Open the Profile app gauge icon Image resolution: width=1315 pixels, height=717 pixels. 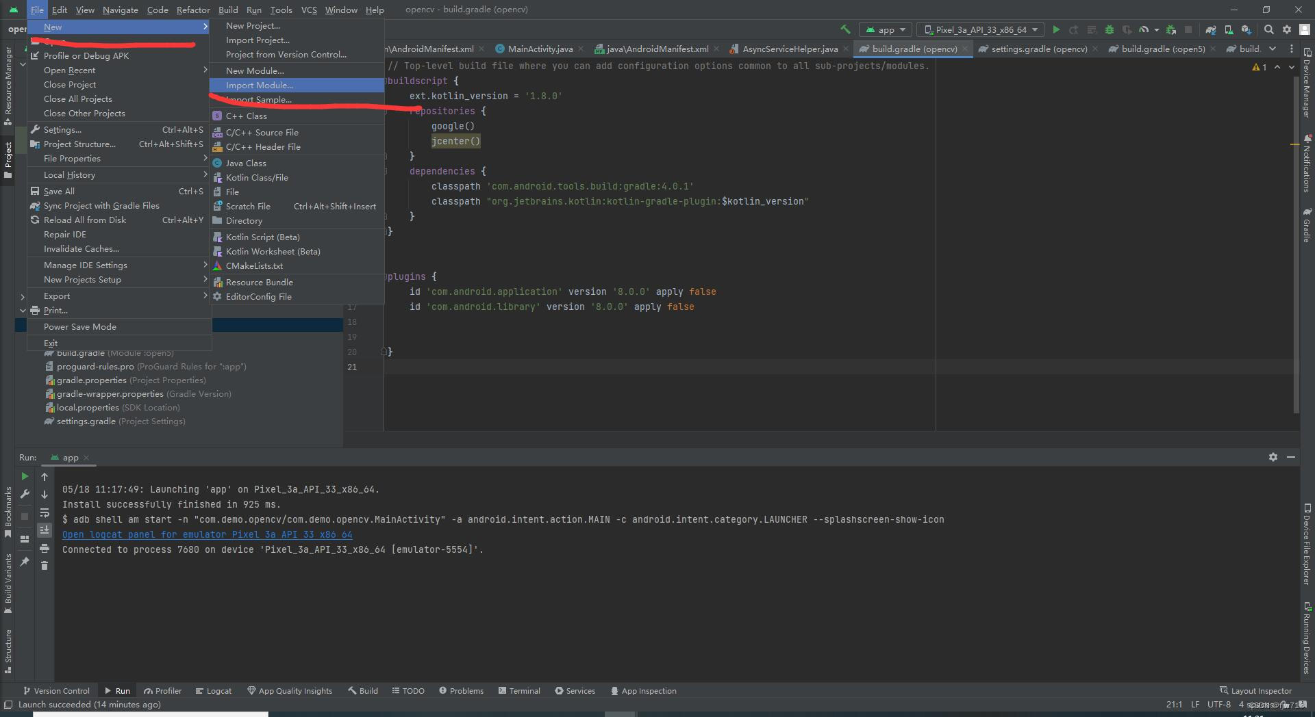(1143, 29)
